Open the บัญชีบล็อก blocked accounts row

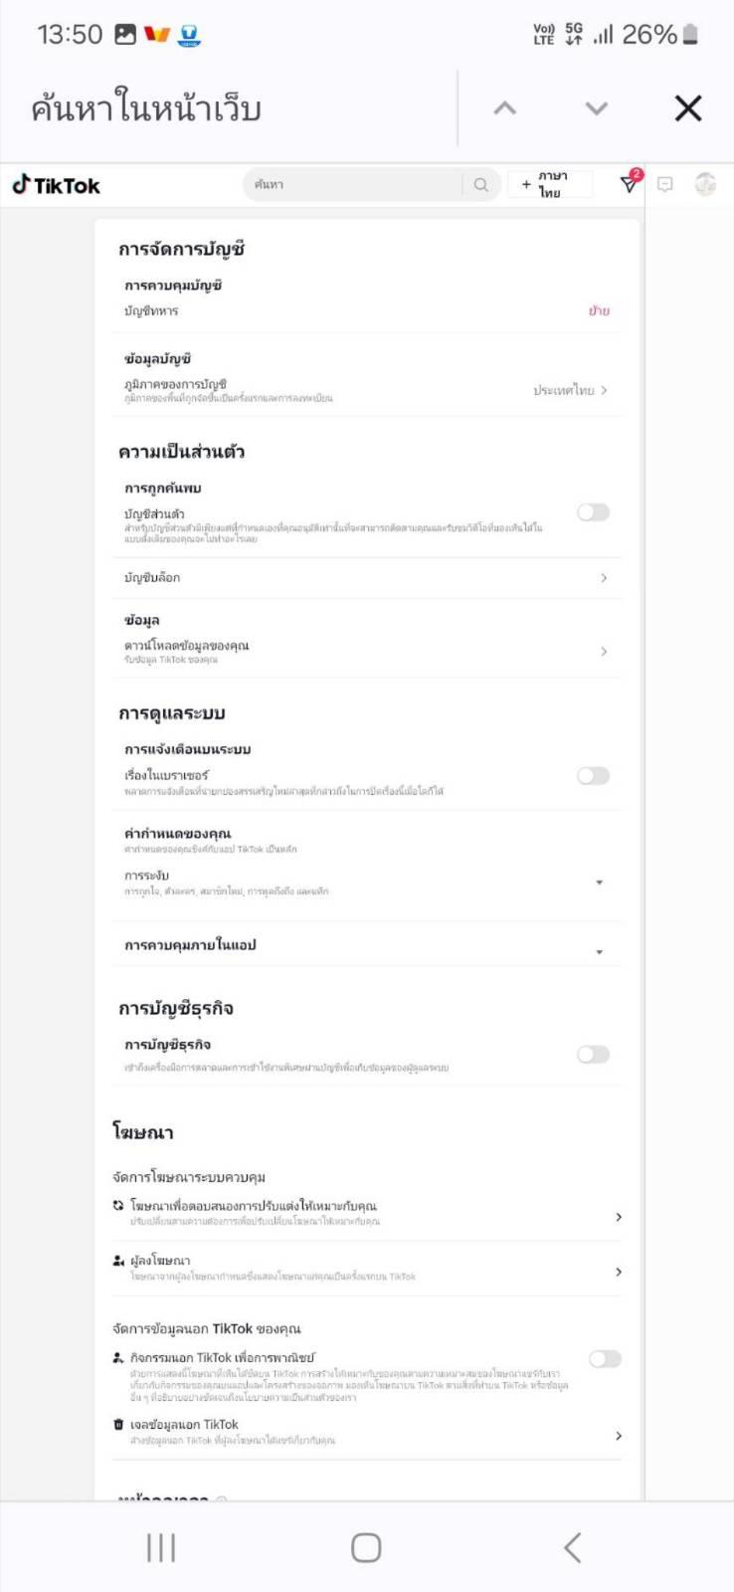coord(366,578)
